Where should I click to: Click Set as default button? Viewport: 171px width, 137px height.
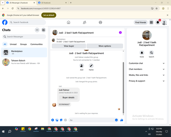tap(49, 15)
